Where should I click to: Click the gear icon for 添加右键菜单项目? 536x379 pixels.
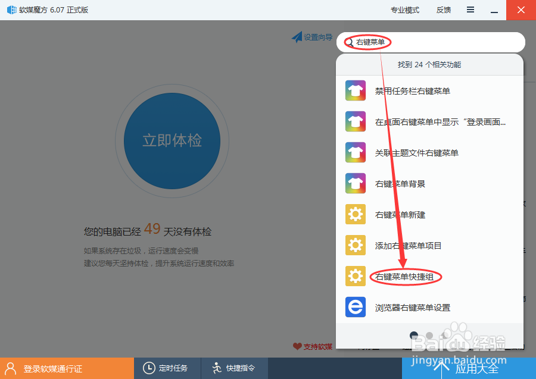(355, 245)
